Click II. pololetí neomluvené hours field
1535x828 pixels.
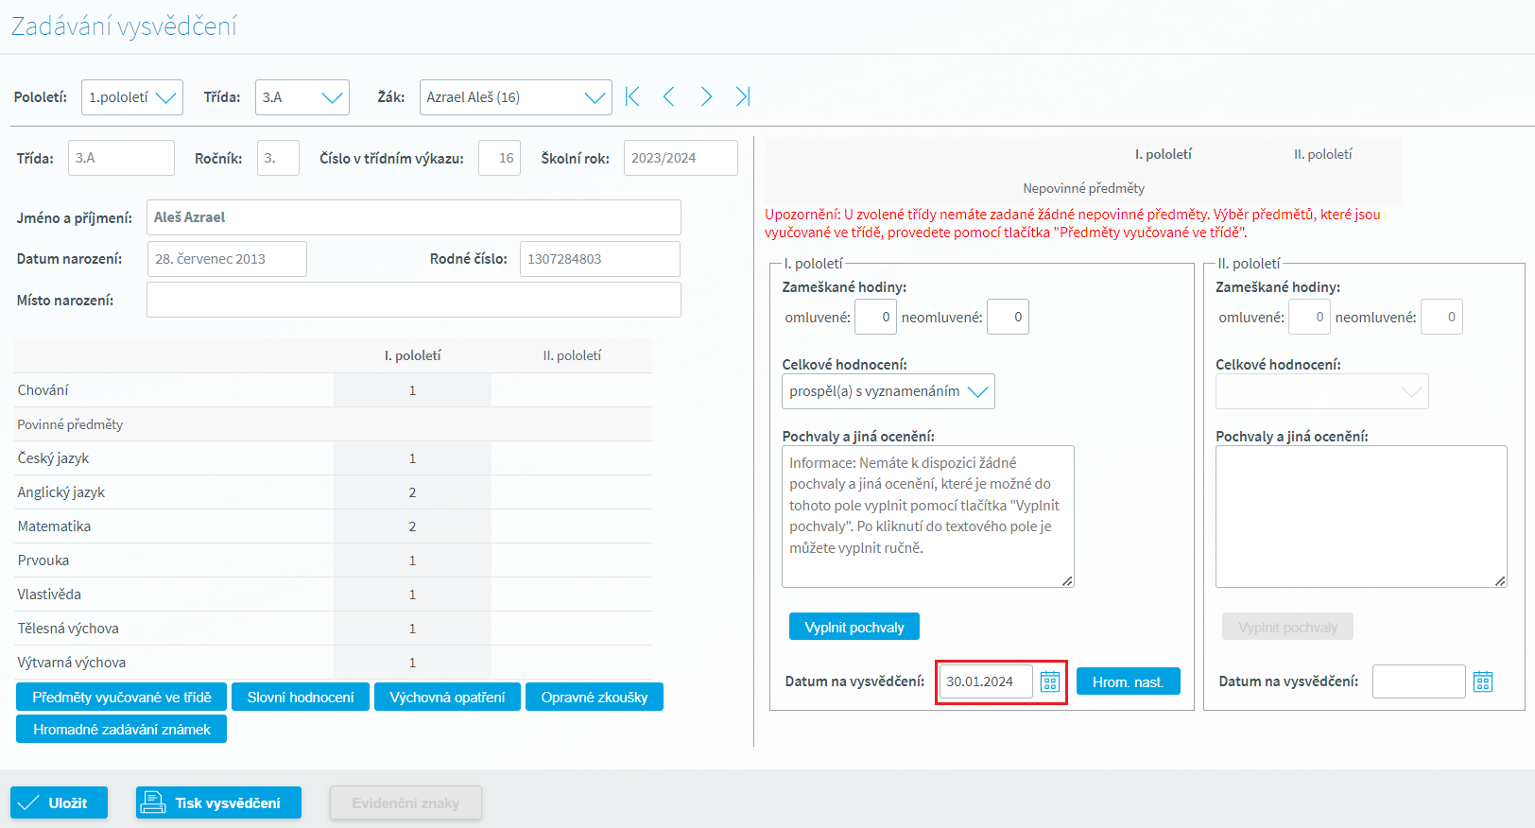[x=1441, y=317]
